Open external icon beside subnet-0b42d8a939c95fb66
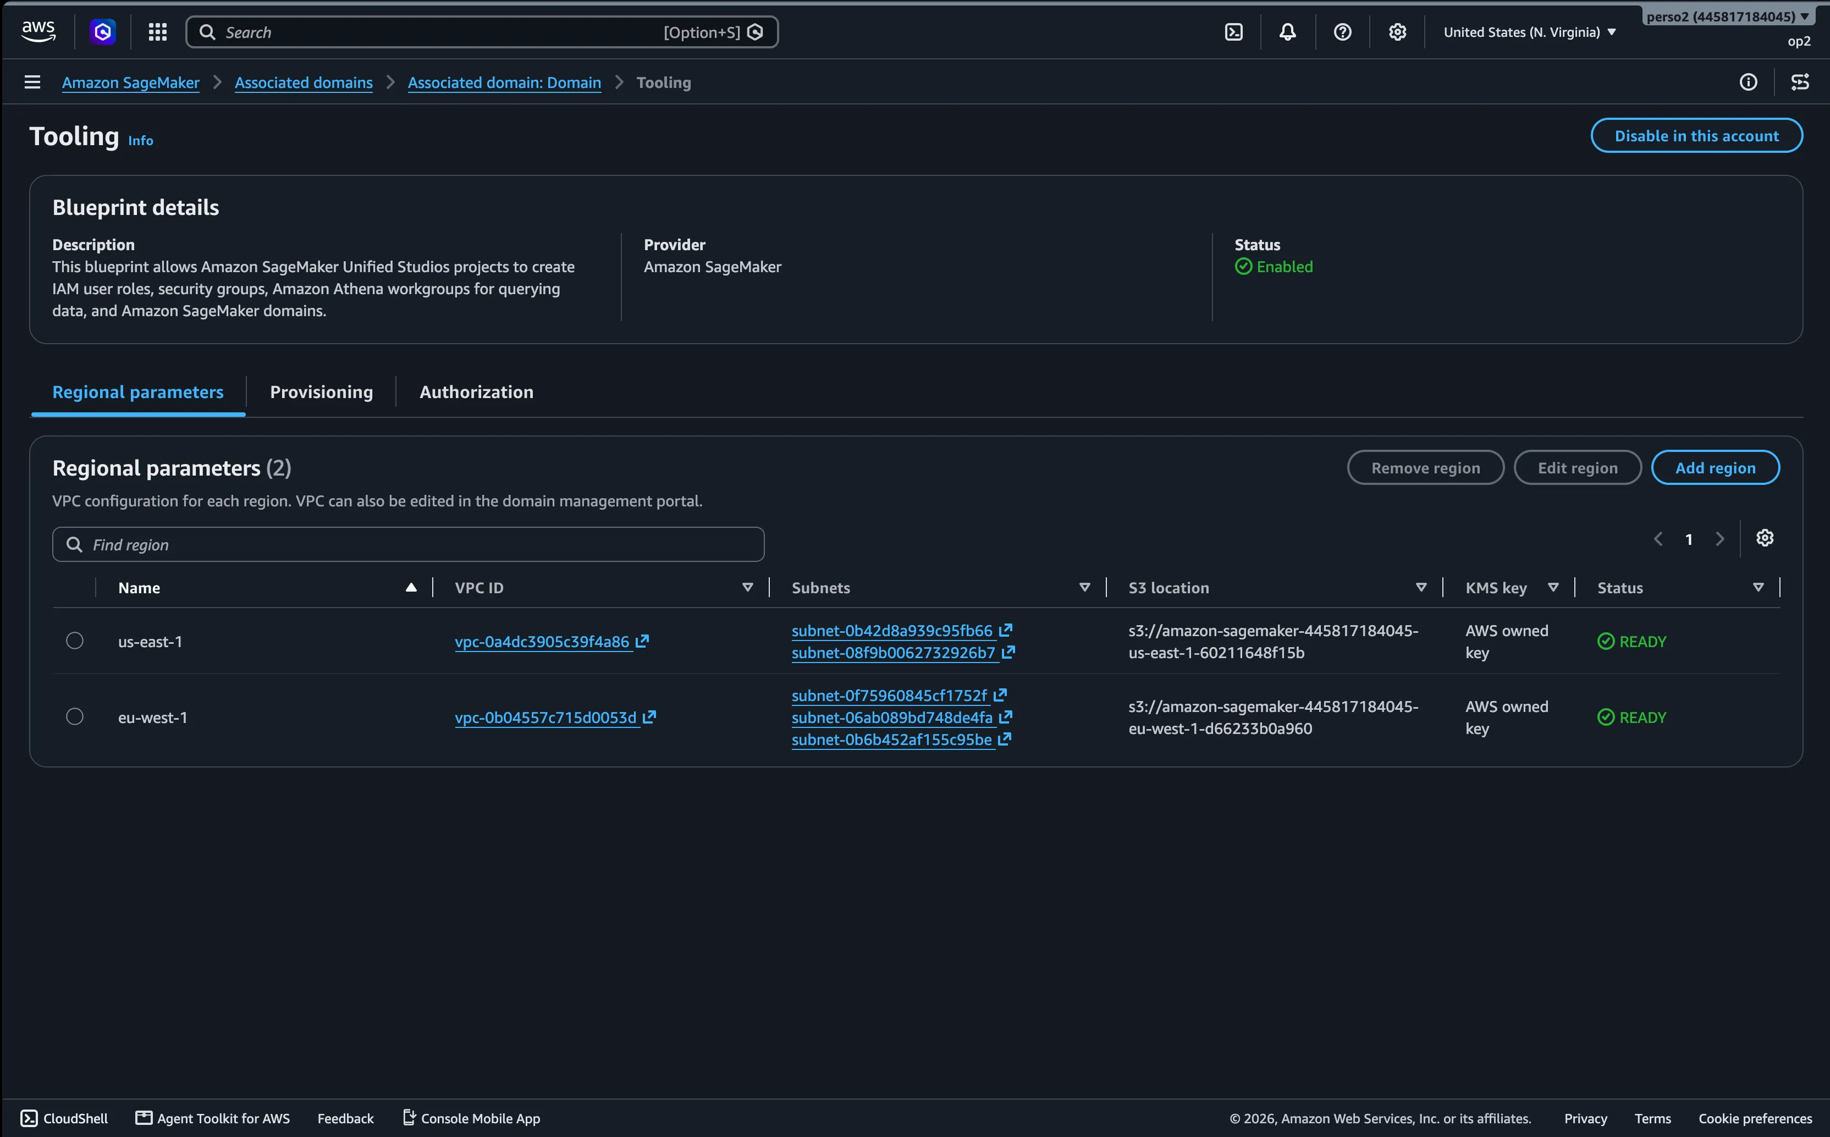 click(1006, 630)
